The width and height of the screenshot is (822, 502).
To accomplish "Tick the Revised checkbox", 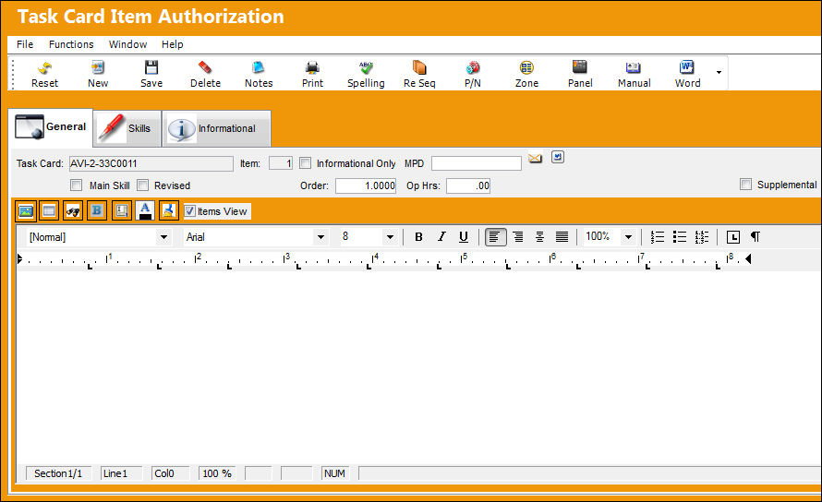I will click(x=142, y=185).
